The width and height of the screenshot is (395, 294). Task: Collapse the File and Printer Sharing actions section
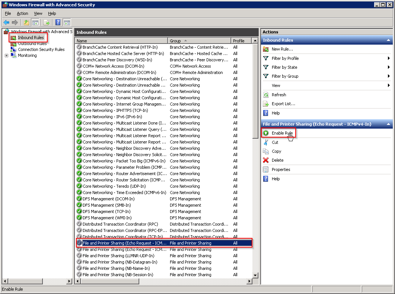(x=388, y=124)
